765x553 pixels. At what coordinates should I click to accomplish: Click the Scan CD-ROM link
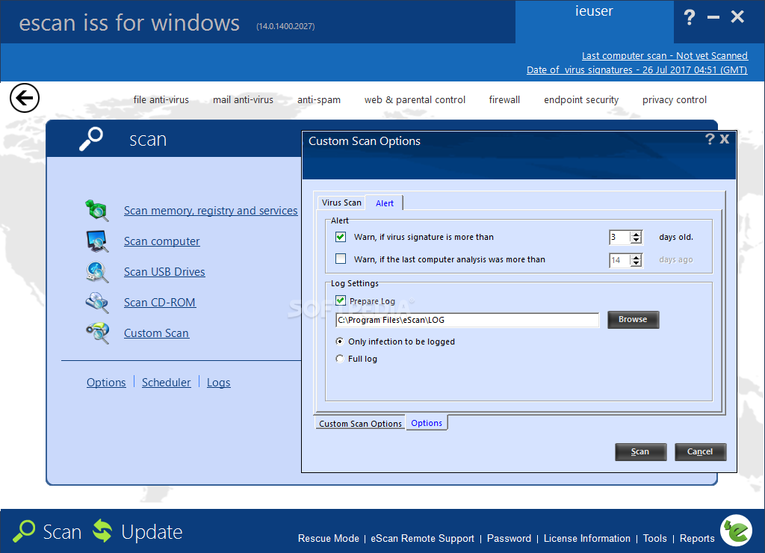(160, 303)
